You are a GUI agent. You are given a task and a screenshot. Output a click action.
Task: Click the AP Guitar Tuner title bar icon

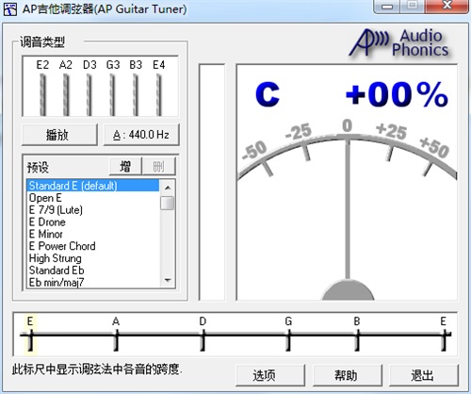tap(10, 9)
